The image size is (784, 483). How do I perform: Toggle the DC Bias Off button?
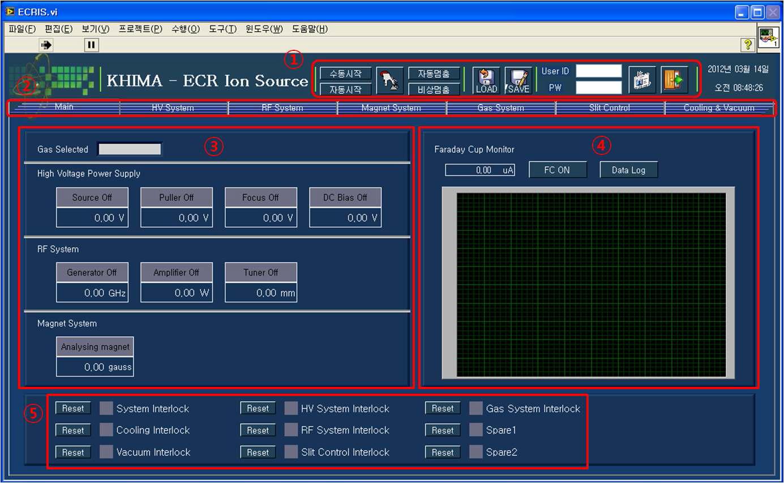click(345, 197)
